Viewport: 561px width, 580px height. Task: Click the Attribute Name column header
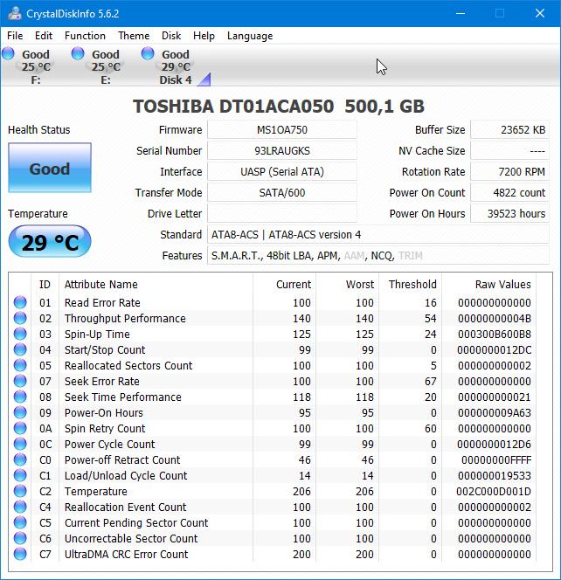(x=100, y=284)
